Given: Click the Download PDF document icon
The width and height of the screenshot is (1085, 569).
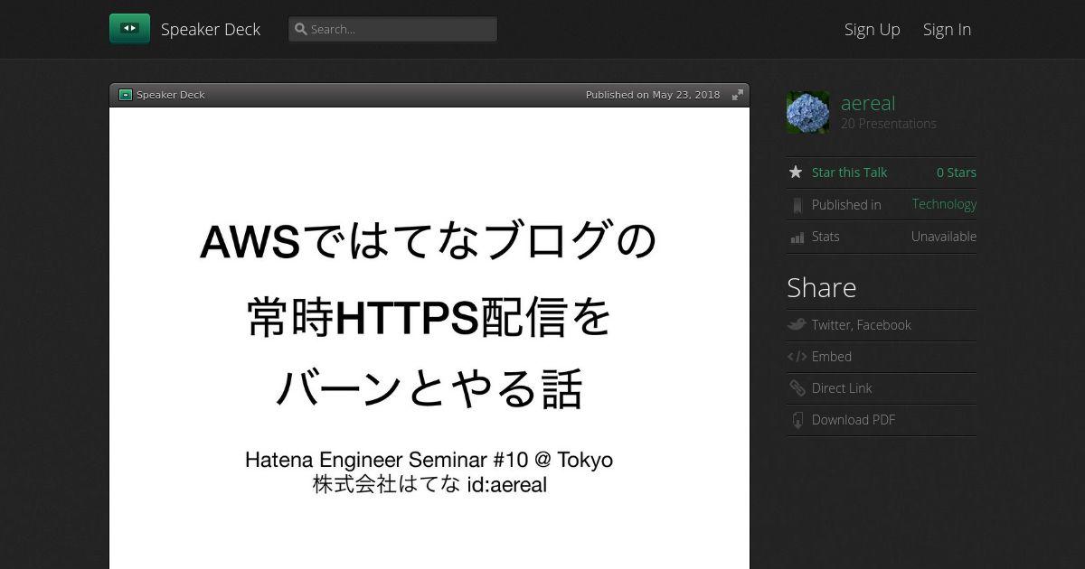Looking at the screenshot, I should (x=797, y=420).
